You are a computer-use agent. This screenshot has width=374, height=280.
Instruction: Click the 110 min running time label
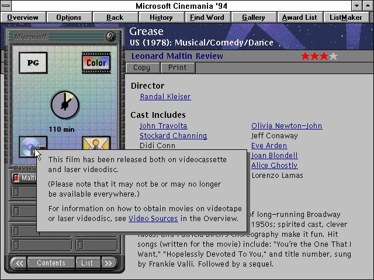[61, 129]
